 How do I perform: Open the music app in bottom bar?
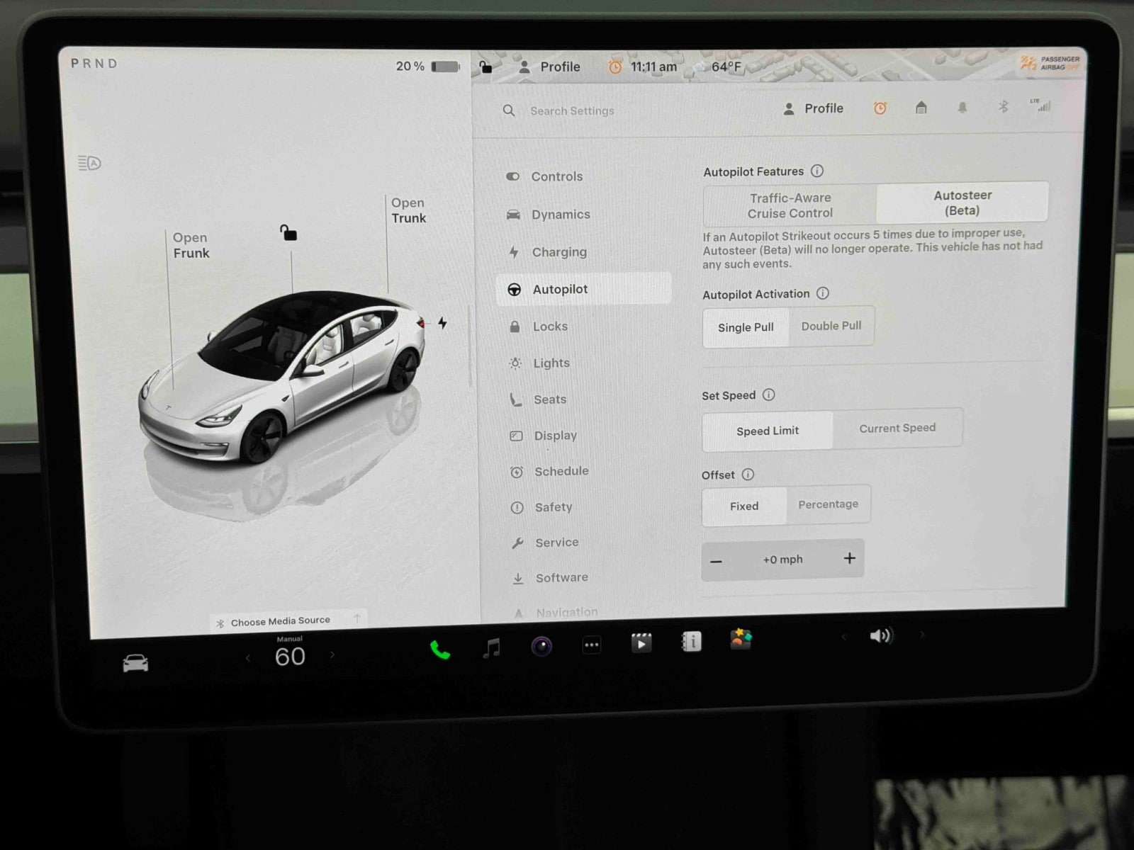[491, 647]
